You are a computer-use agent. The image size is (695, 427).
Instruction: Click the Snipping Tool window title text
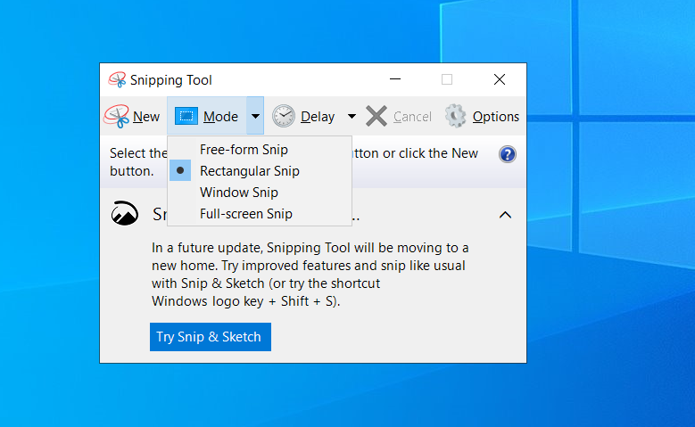click(171, 80)
